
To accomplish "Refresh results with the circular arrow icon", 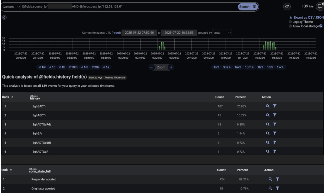I will (287, 6).
